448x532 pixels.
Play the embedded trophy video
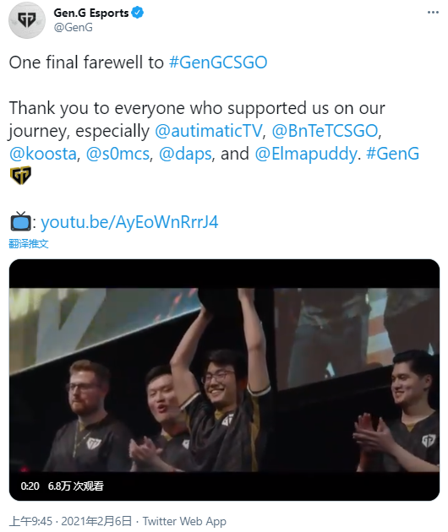[224, 380]
